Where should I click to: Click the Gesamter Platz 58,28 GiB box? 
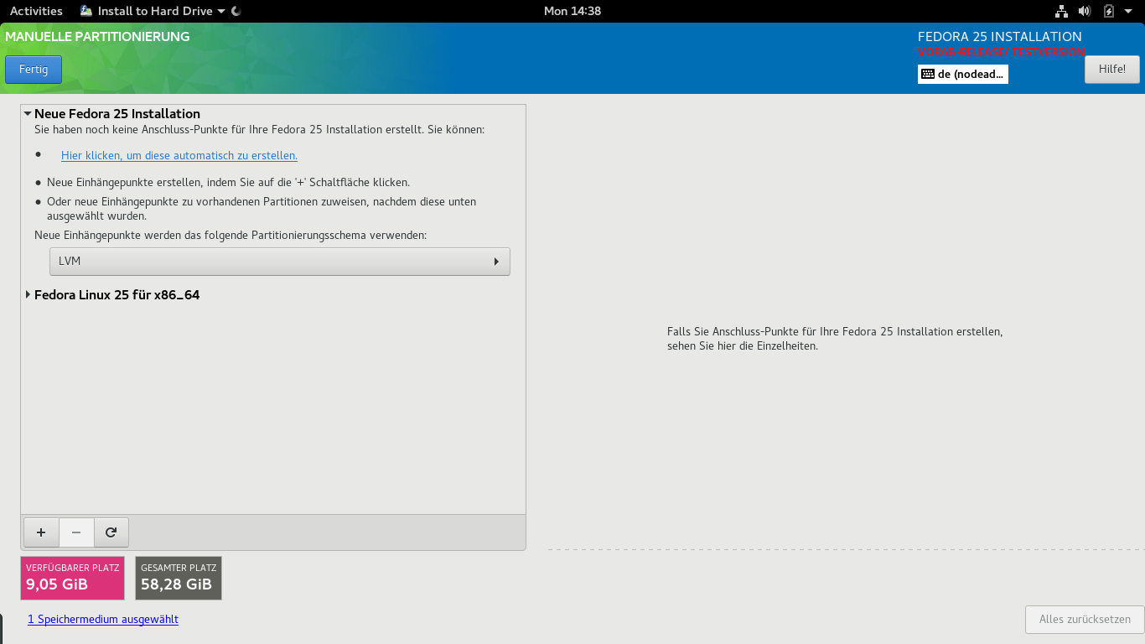pyautogui.click(x=179, y=578)
